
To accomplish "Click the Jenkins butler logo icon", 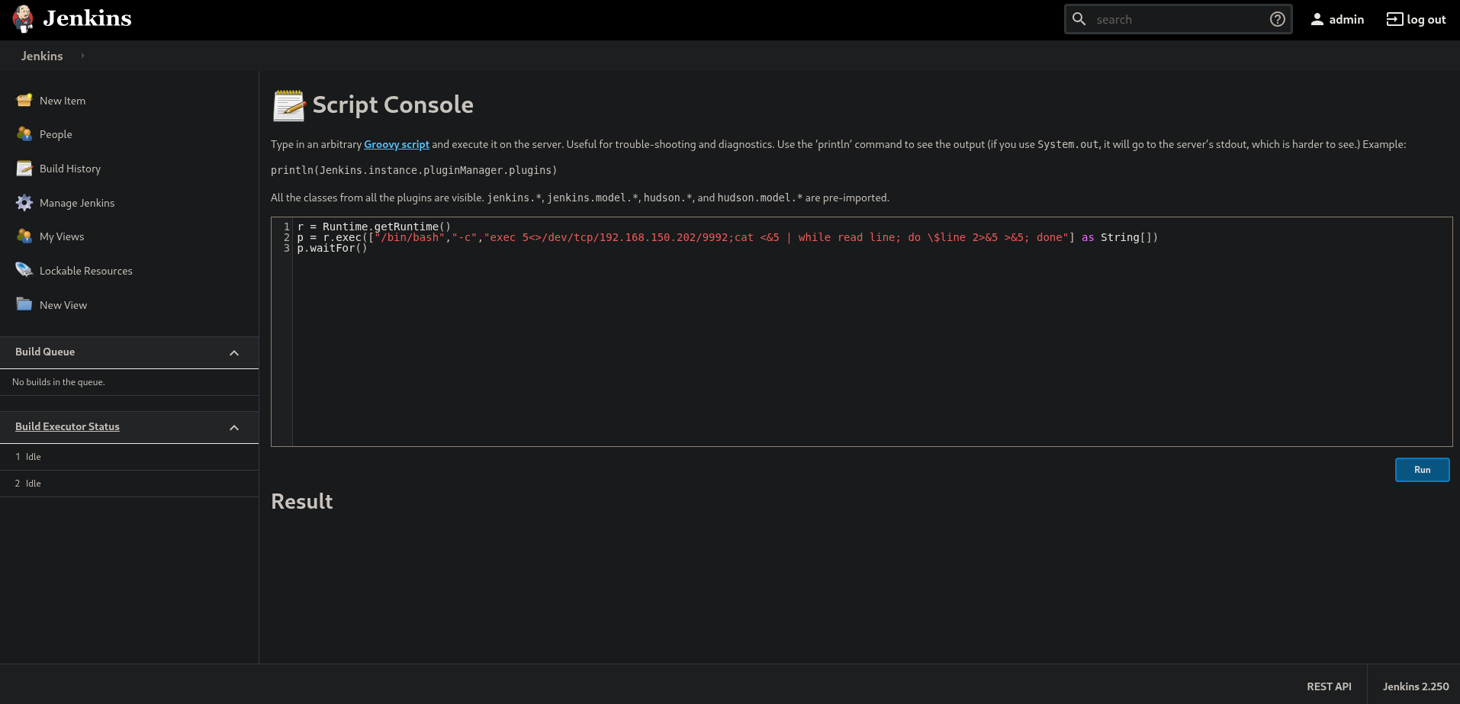I will 23,19.
